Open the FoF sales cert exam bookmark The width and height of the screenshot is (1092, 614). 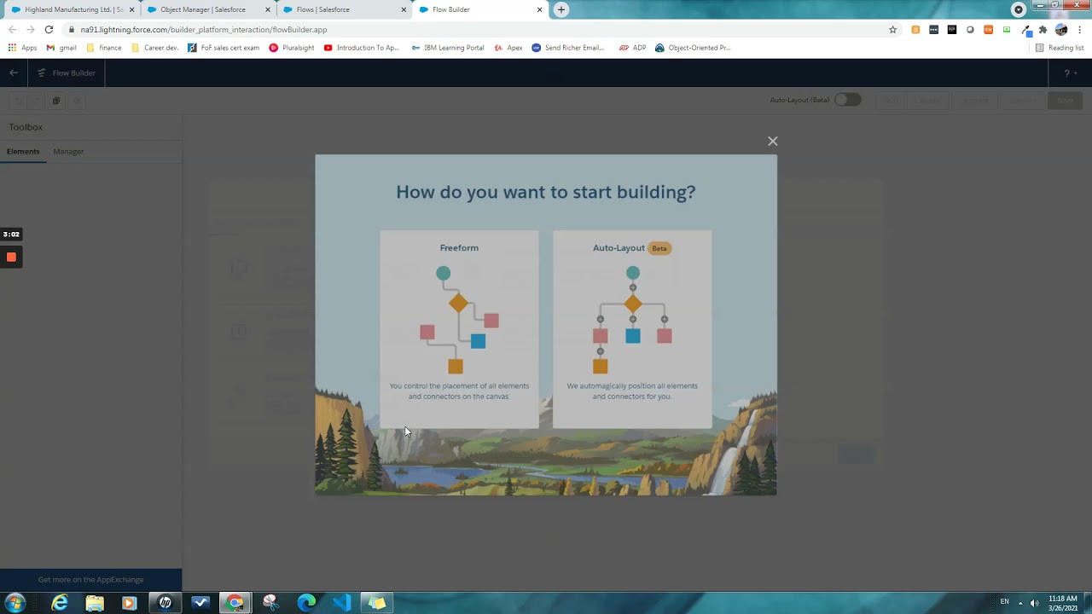tap(224, 48)
